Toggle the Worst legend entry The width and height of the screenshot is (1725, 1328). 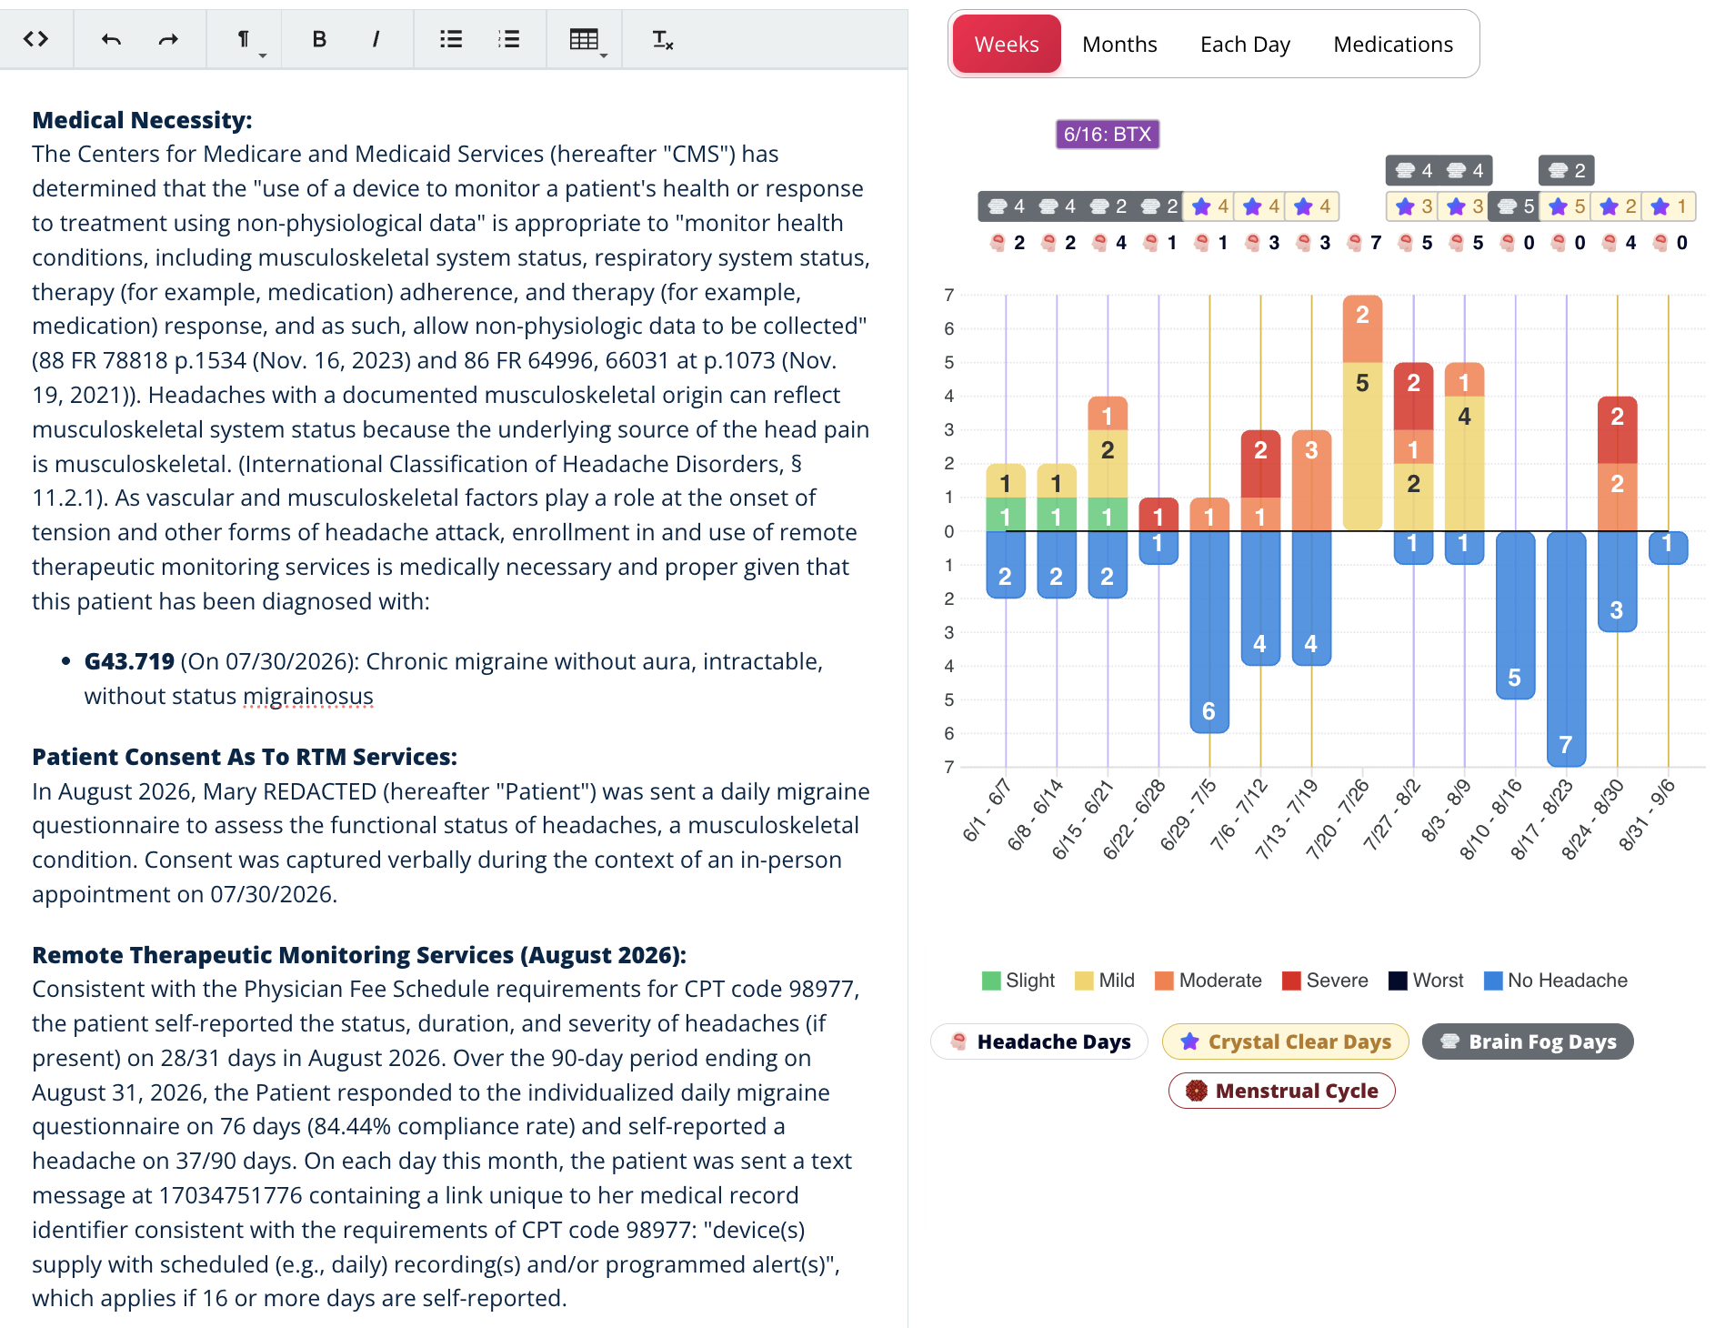click(1426, 981)
